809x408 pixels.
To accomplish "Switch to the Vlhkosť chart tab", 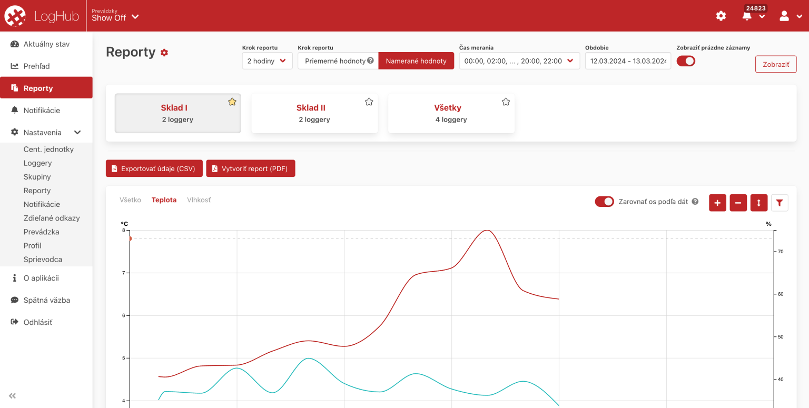I will click(199, 200).
